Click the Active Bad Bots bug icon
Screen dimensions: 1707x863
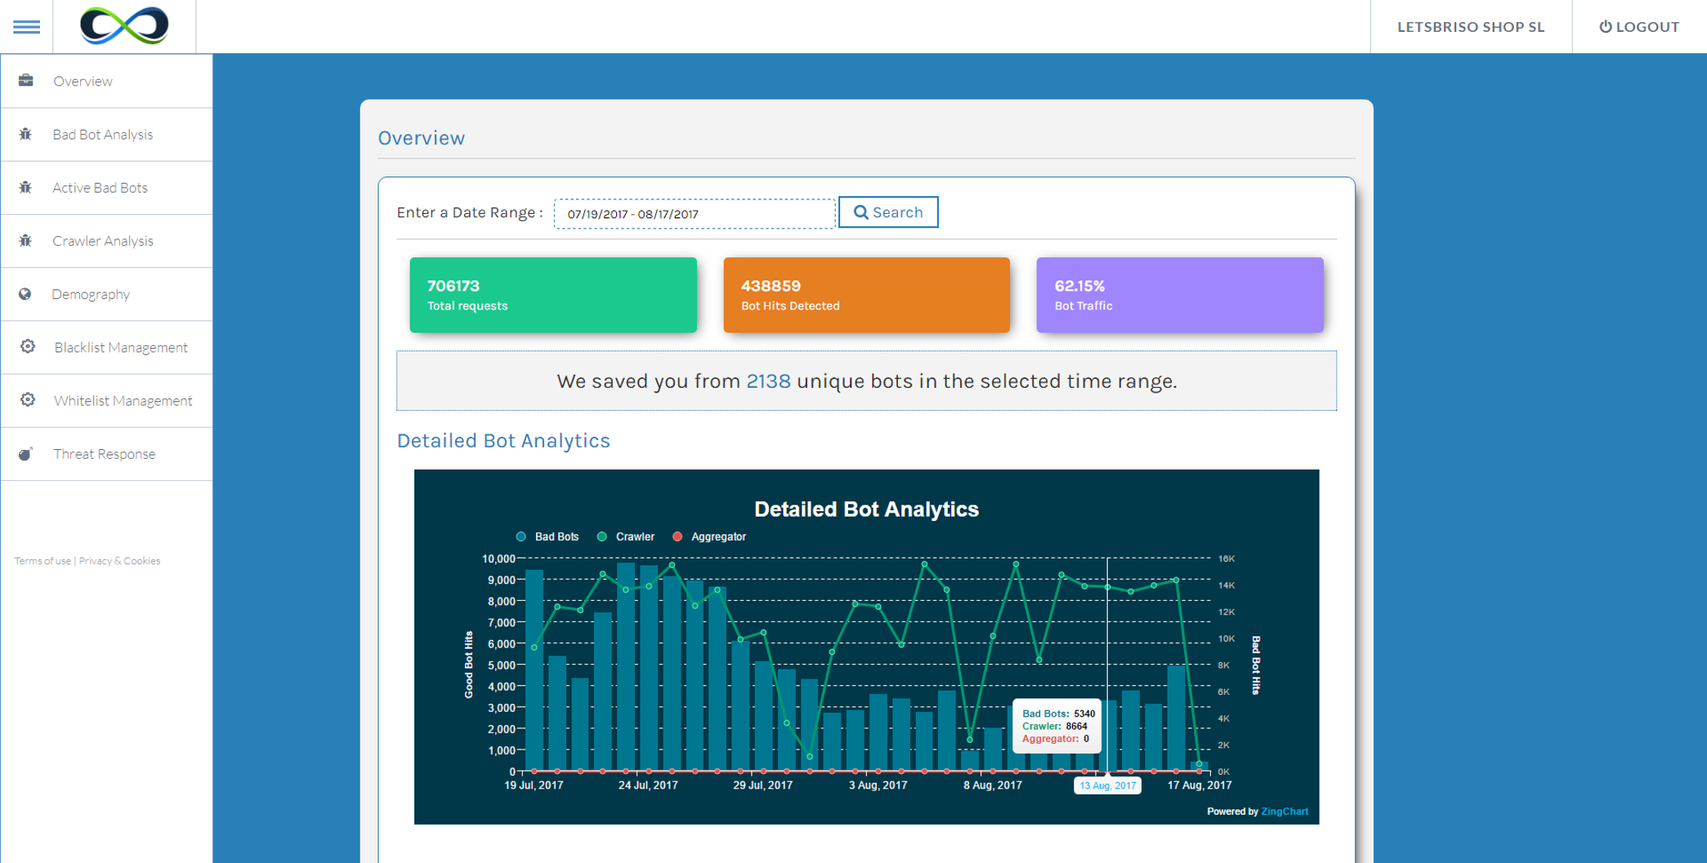[26, 187]
